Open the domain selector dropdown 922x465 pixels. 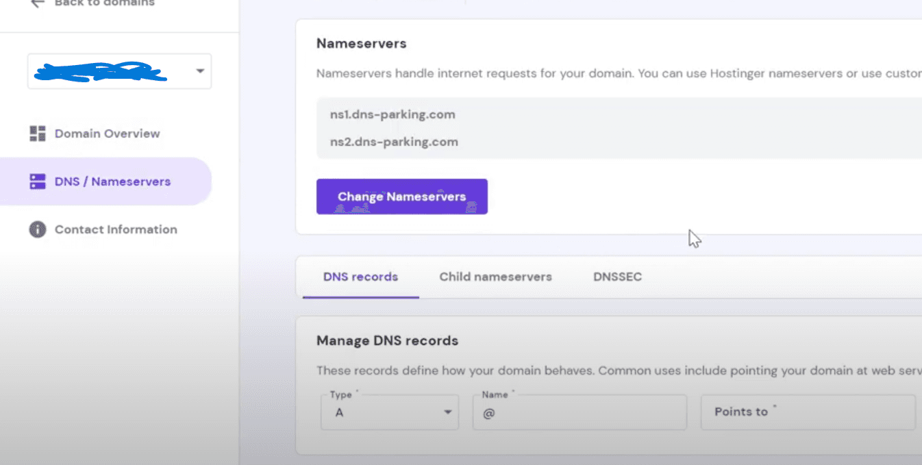(x=119, y=71)
